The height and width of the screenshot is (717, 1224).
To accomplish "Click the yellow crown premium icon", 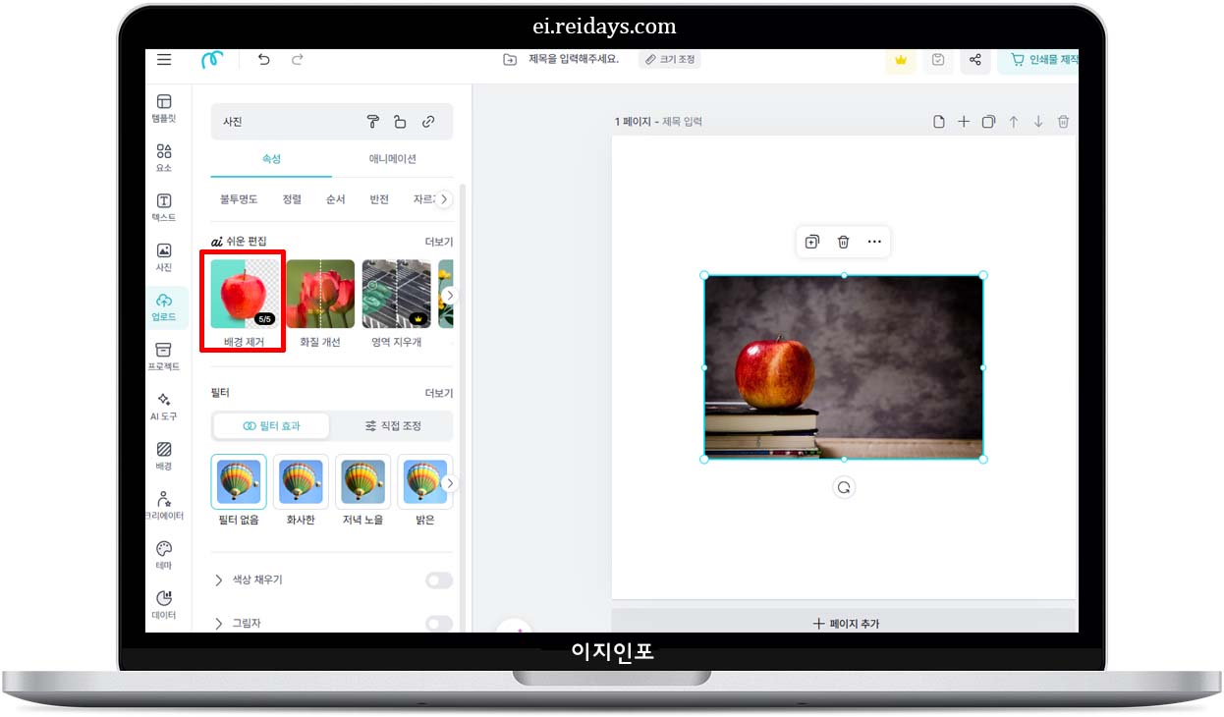I will point(901,60).
